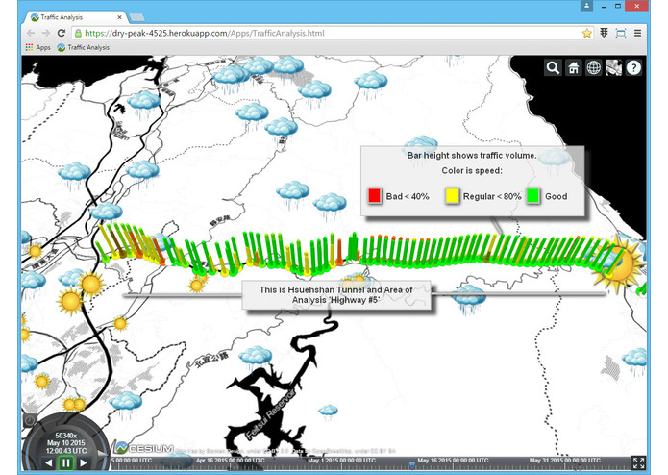Open the Chrome hamburger menu

638,33
